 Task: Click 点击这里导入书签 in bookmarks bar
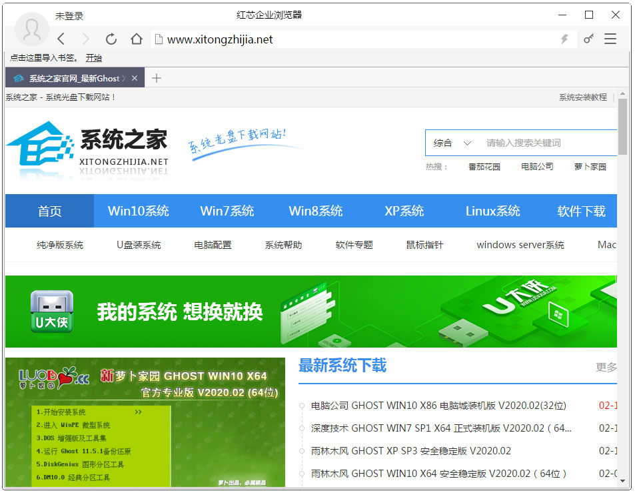(43, 58)
